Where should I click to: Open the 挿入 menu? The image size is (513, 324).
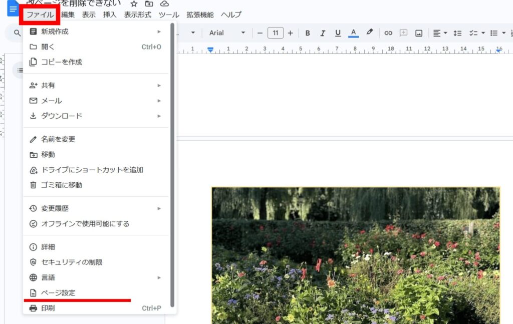click(x=110, y=15)
